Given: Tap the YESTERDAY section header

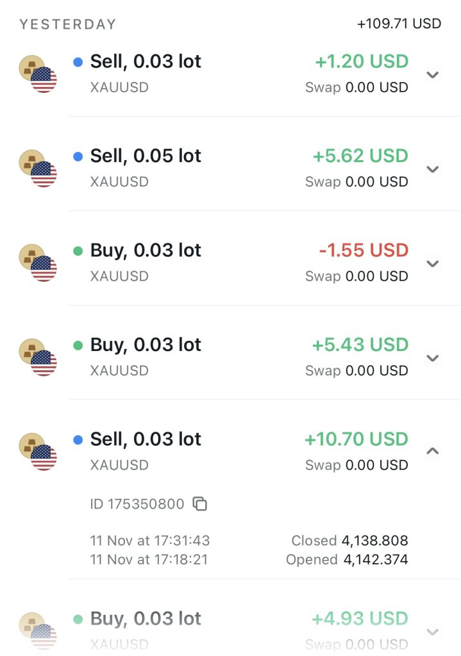Looking at the screenshot, I should point(67,24).
